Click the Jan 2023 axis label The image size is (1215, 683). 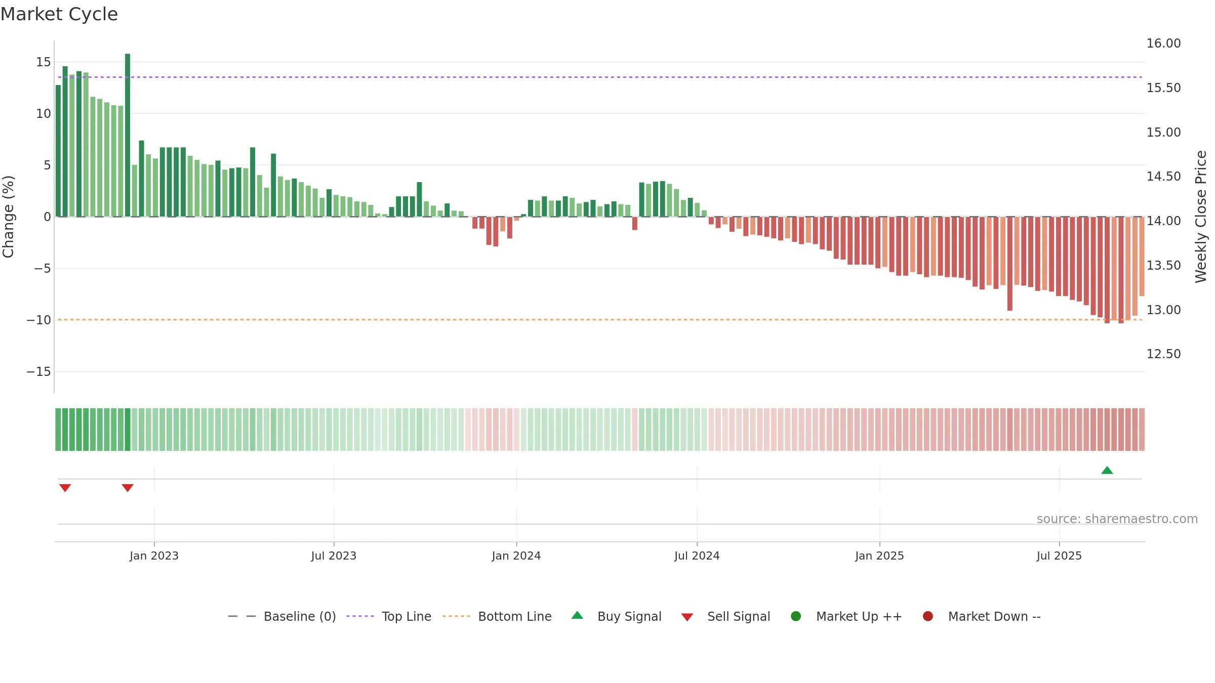(154, 556)
